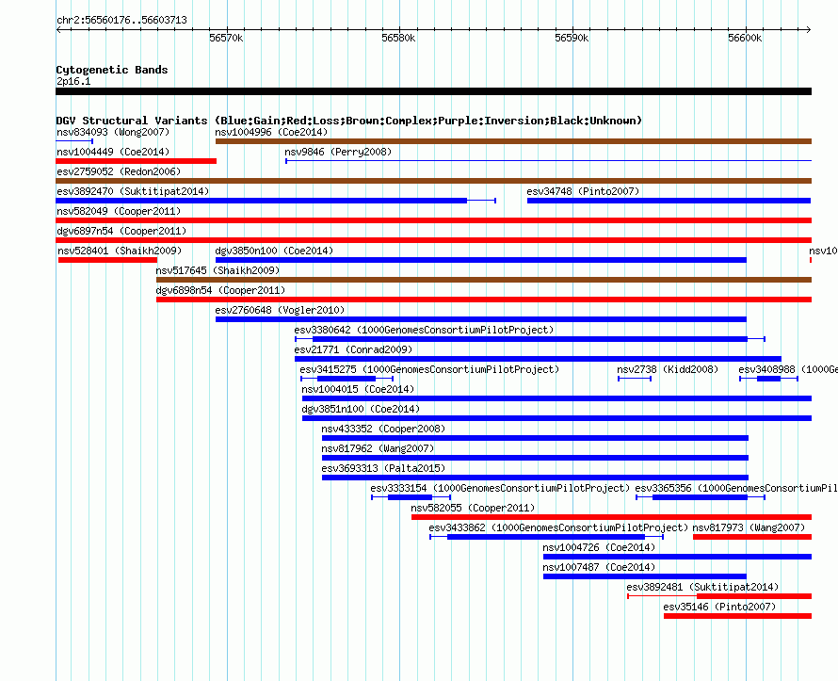Select the nsv817962 (Wang2007) label

(x=378, y=448)
